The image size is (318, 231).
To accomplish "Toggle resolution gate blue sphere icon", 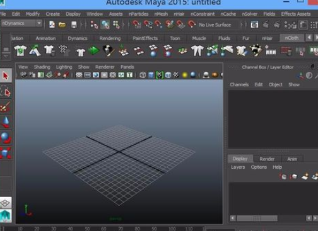I will click(x=96, y=75).
